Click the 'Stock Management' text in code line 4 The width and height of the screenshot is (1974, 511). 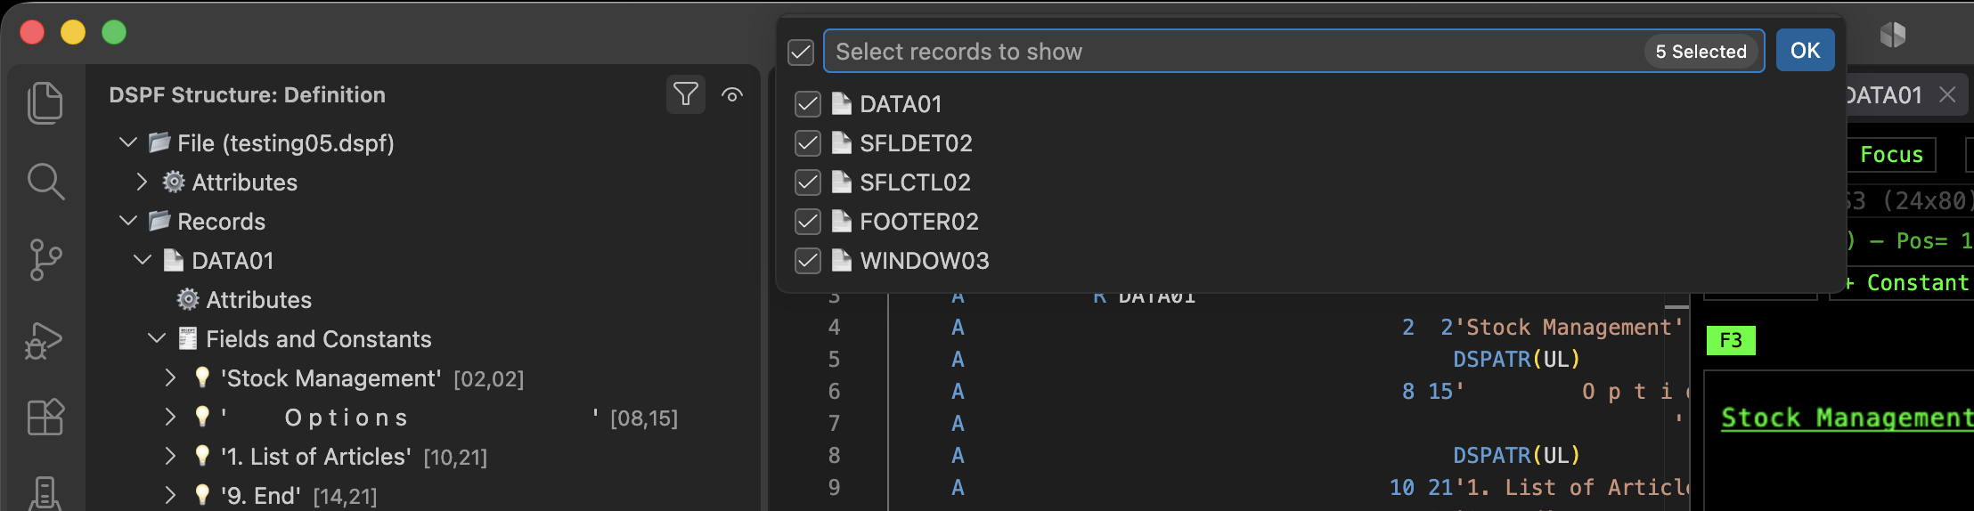tap(1569, 327)
